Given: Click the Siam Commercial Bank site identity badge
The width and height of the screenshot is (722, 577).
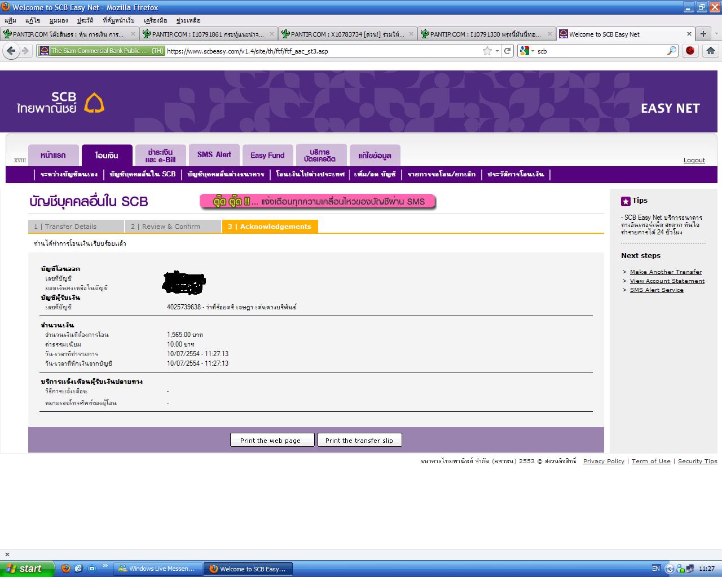Looking at the screenshot, I should [x=102, y=51].
